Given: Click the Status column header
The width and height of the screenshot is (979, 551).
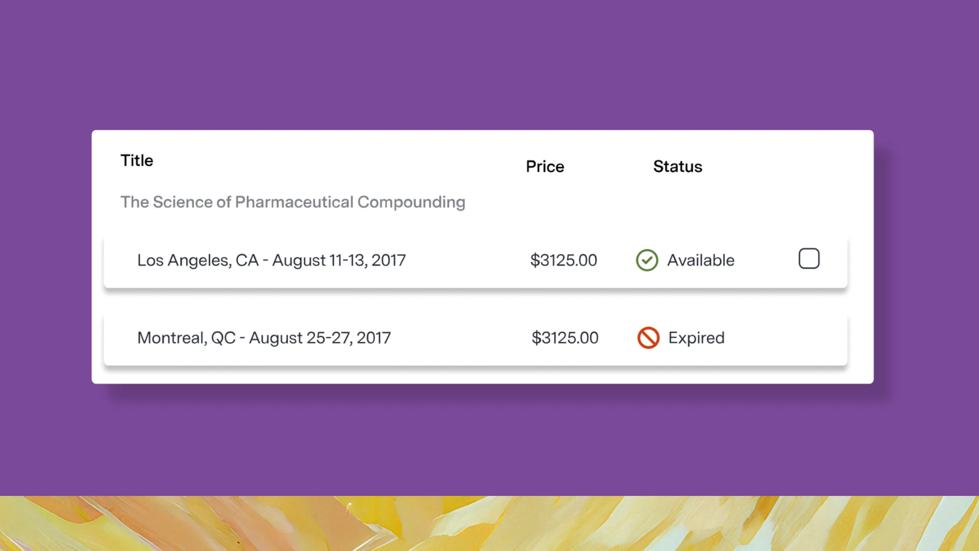Looking at the screenshot, I should click(678, 167).
